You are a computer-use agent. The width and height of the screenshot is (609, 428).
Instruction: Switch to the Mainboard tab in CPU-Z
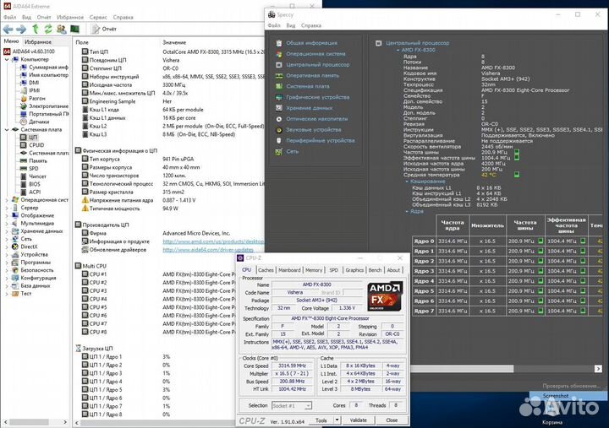coord(289,270)
